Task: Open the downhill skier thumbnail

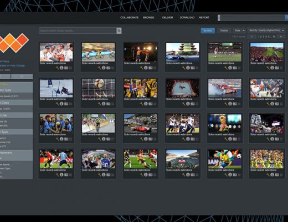Action: (56, 88)
